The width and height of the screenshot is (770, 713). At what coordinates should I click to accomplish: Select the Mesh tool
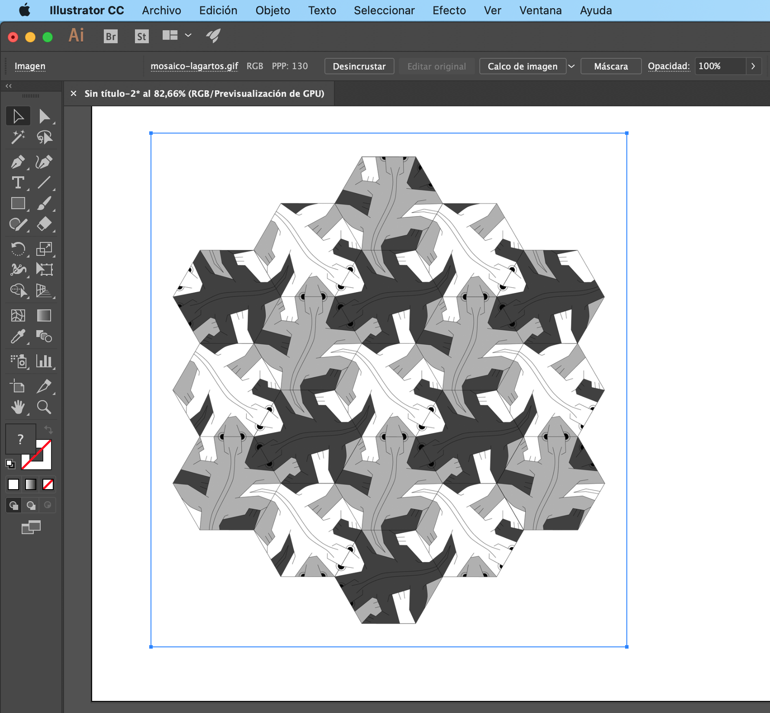click(x=18, y=315)
